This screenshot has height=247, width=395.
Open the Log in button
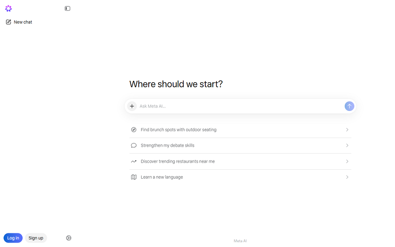(x=13, y=238)
